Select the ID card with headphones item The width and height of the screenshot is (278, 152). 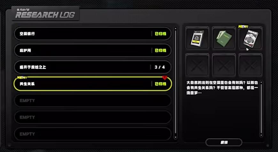point(197,38)
